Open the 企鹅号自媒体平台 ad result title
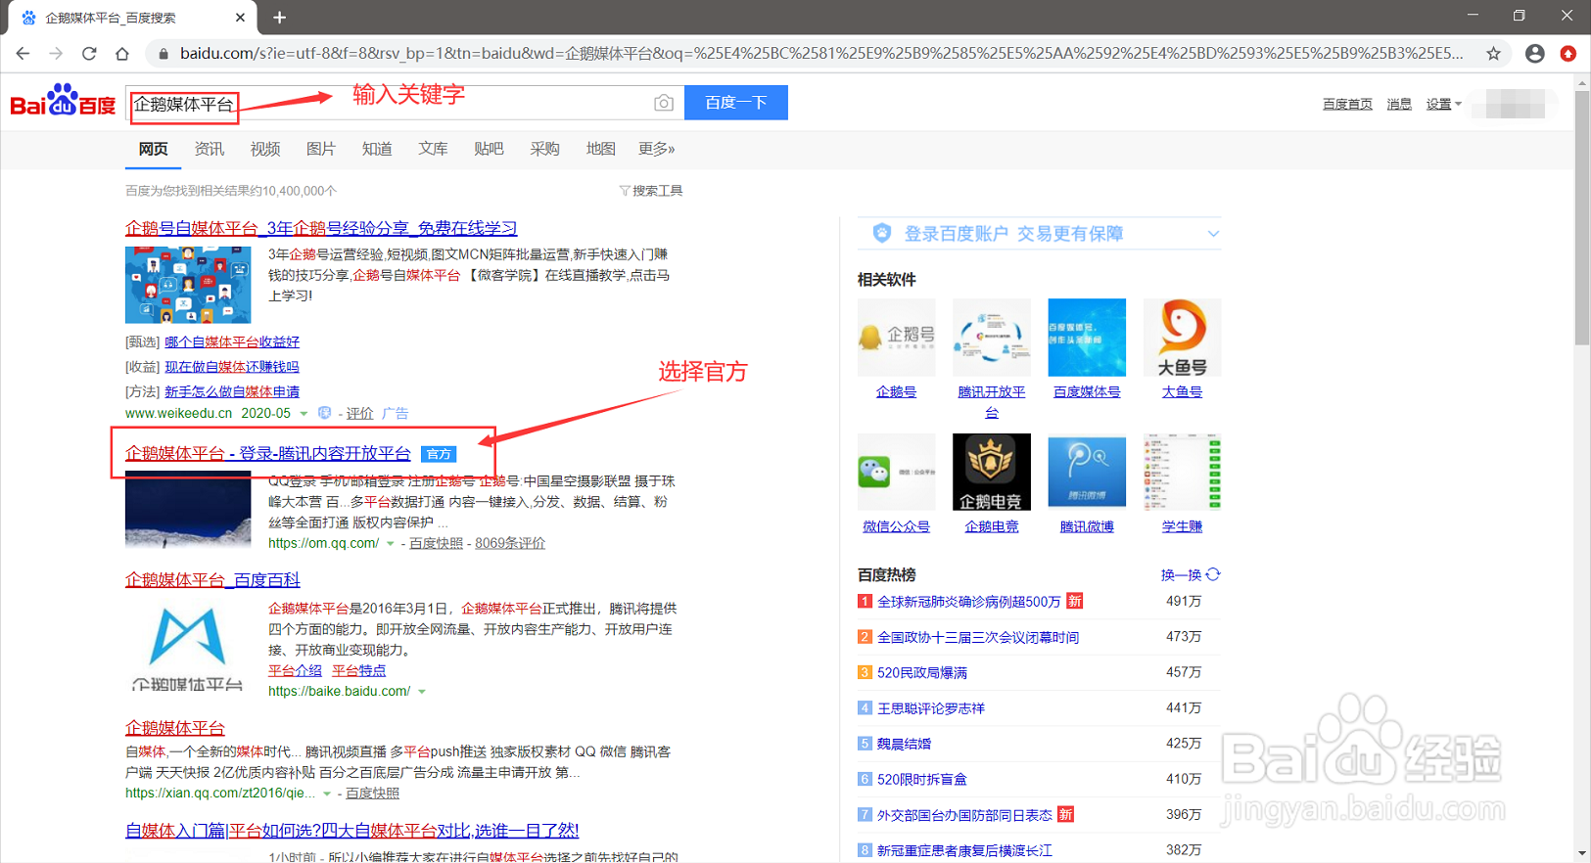Screen dimensions: 1591x863 [x=321, y=228]
